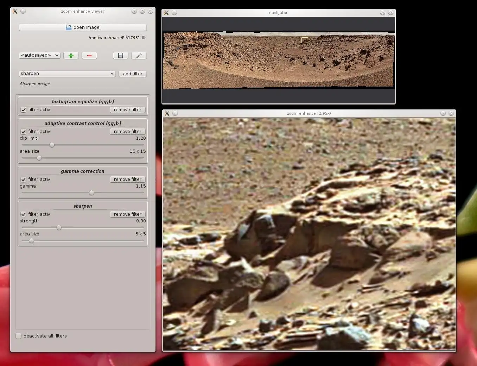Click the 'adaptive contrast control [r,g,b]' title
Viewport: 477px width, 366px height.
(x=83, y=124)
